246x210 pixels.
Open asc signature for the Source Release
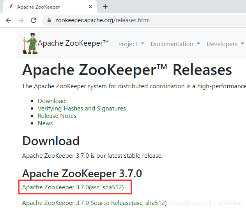(x=138, y=203)
